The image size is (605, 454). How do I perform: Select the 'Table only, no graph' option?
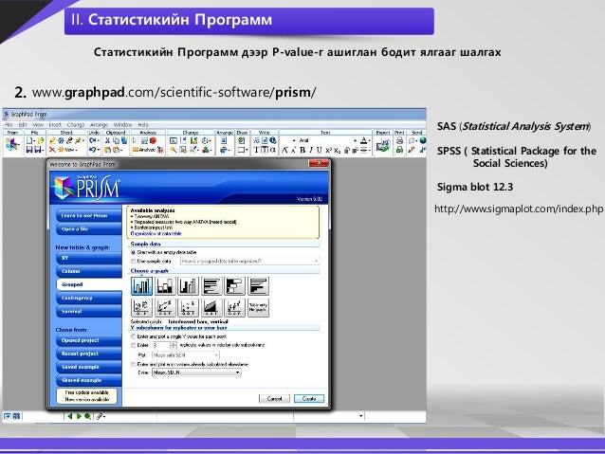258,308
